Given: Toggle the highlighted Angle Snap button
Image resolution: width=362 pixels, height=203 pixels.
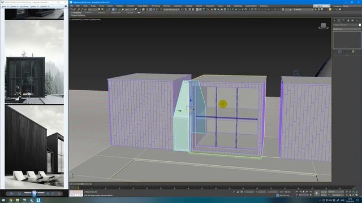Looking at the screenshot, I should pyautogui.click(x=151, y=10).
